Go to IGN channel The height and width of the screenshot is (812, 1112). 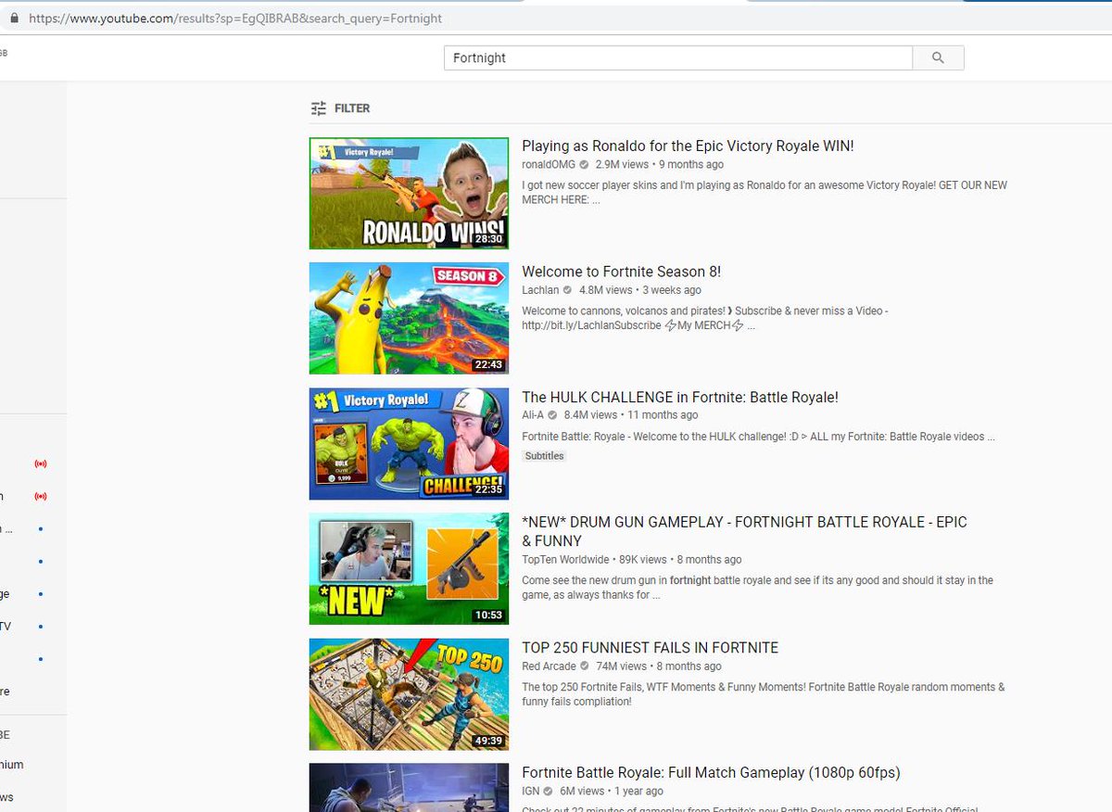coord(530,792)
